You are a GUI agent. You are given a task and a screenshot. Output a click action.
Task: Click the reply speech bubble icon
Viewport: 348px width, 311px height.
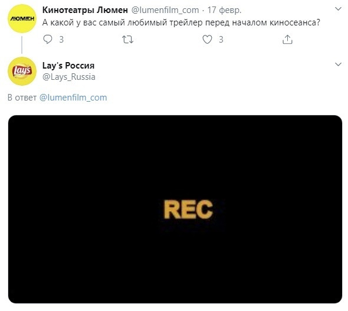tap(48, 40)
